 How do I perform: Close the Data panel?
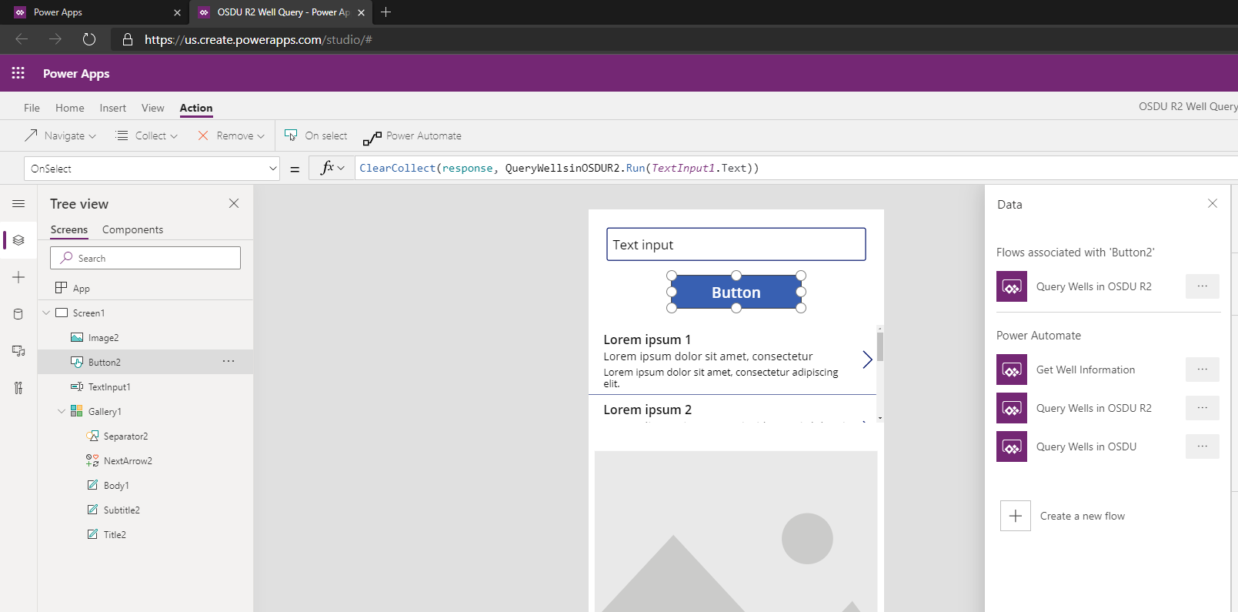(1213, 203)
